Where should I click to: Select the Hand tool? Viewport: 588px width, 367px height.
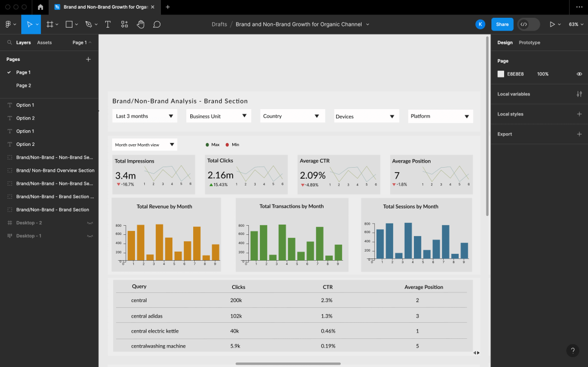click(x=141, y=24)
